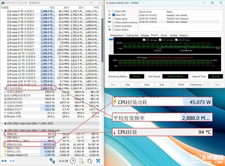Open CPUID from AIDA64 button row
This screenshot has width=225, height=166.
click(x=181, y=84)
